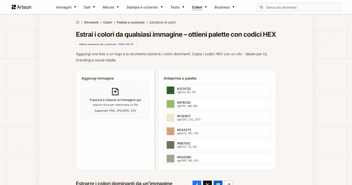
Task: Click the Estrattore di colori breadcrumb text
Action: pyautogui.click(x=163, y=22)
